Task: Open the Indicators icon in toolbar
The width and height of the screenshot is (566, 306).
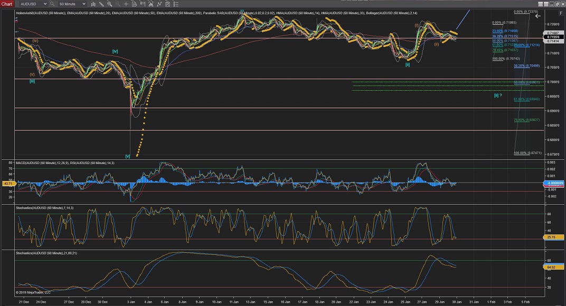Action: 151,4
